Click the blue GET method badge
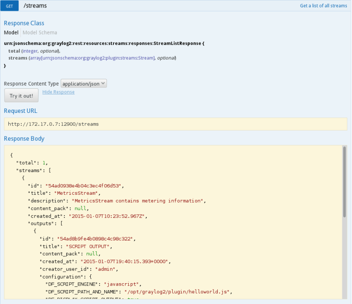The width and height of the screenshot is (352, 304). click(9, 6)
